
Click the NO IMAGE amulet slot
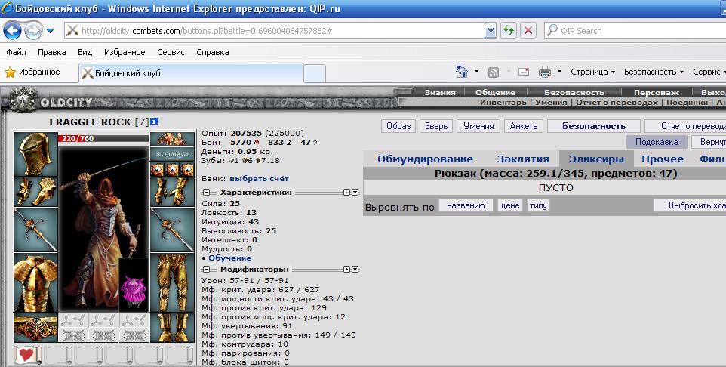tap(172, 154)
